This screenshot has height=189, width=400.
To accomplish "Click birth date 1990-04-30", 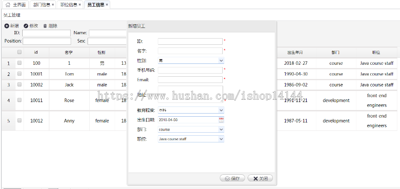I will 296,74.
